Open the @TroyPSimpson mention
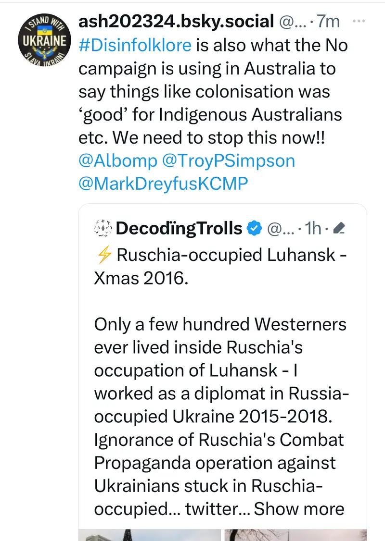The height and width of the screenshot is (541, 385). coord(229,161)
